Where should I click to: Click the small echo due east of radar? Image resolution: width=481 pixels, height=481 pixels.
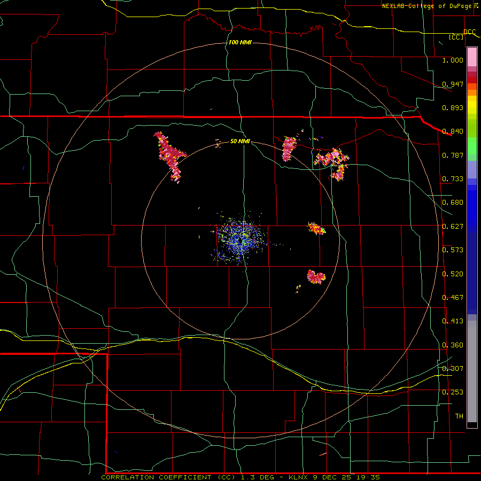pos(316,229)
